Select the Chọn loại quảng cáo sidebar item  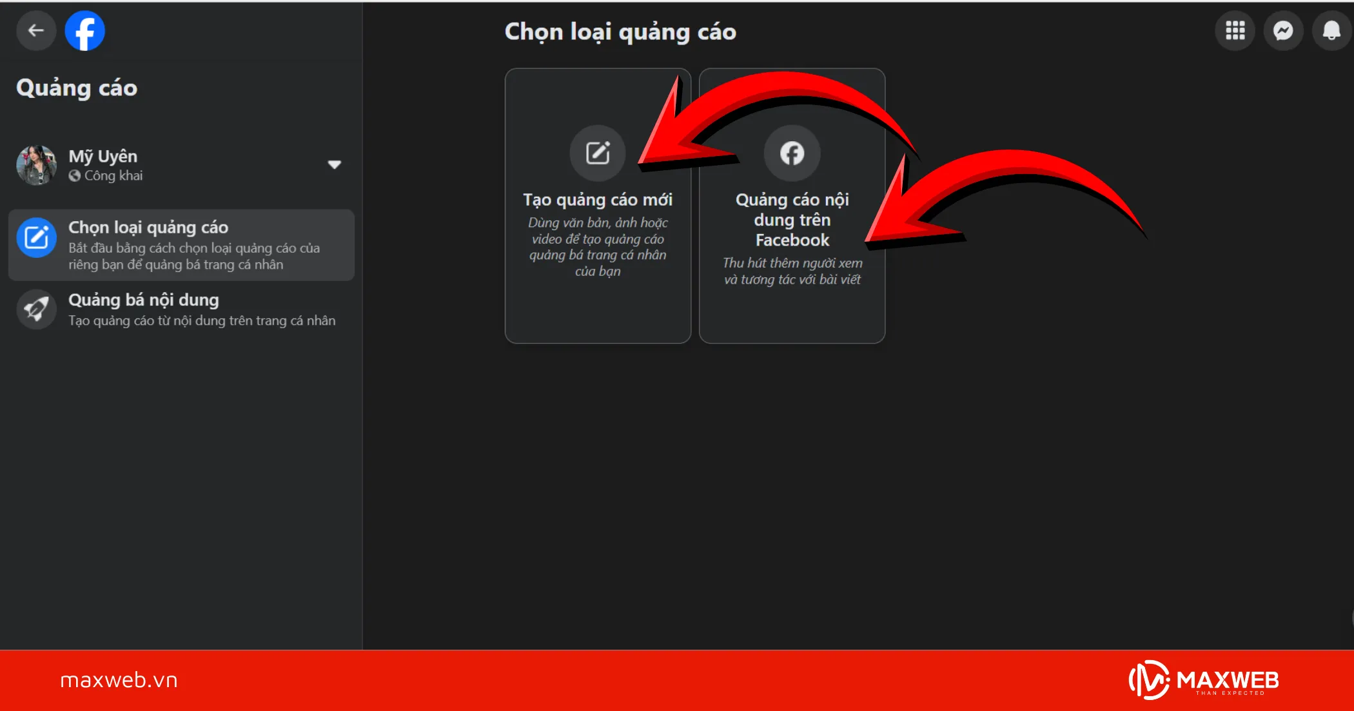pyautogui.click(x=181, y=245)
